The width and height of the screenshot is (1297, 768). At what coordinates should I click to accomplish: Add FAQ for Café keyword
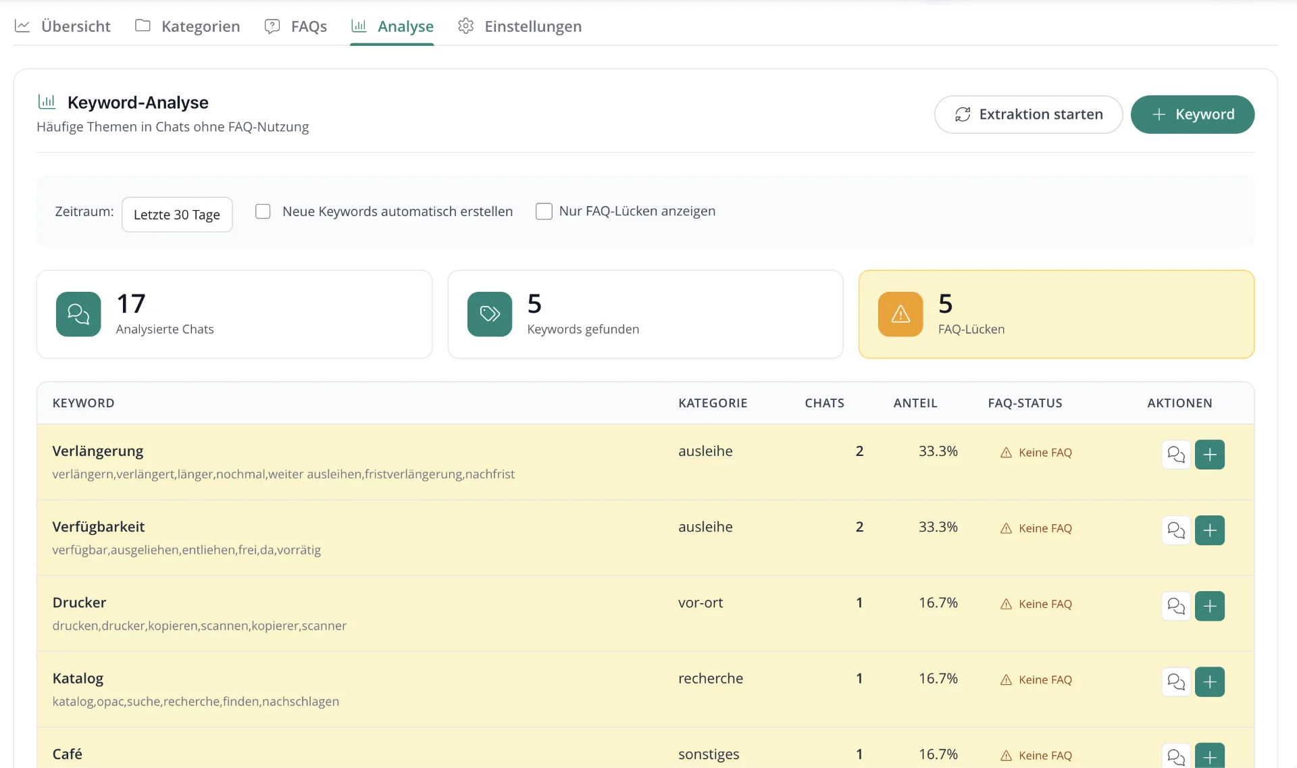[1210, 756]
